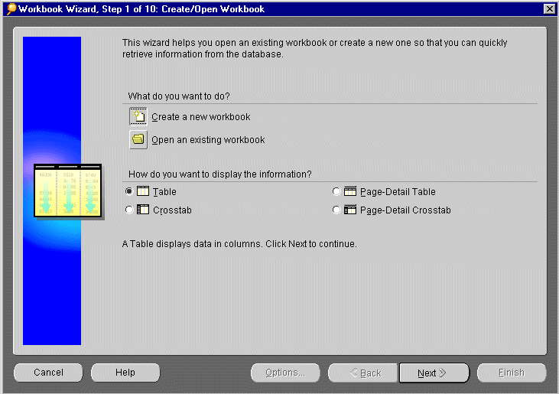Open Help for the wizard

point(125,373)
